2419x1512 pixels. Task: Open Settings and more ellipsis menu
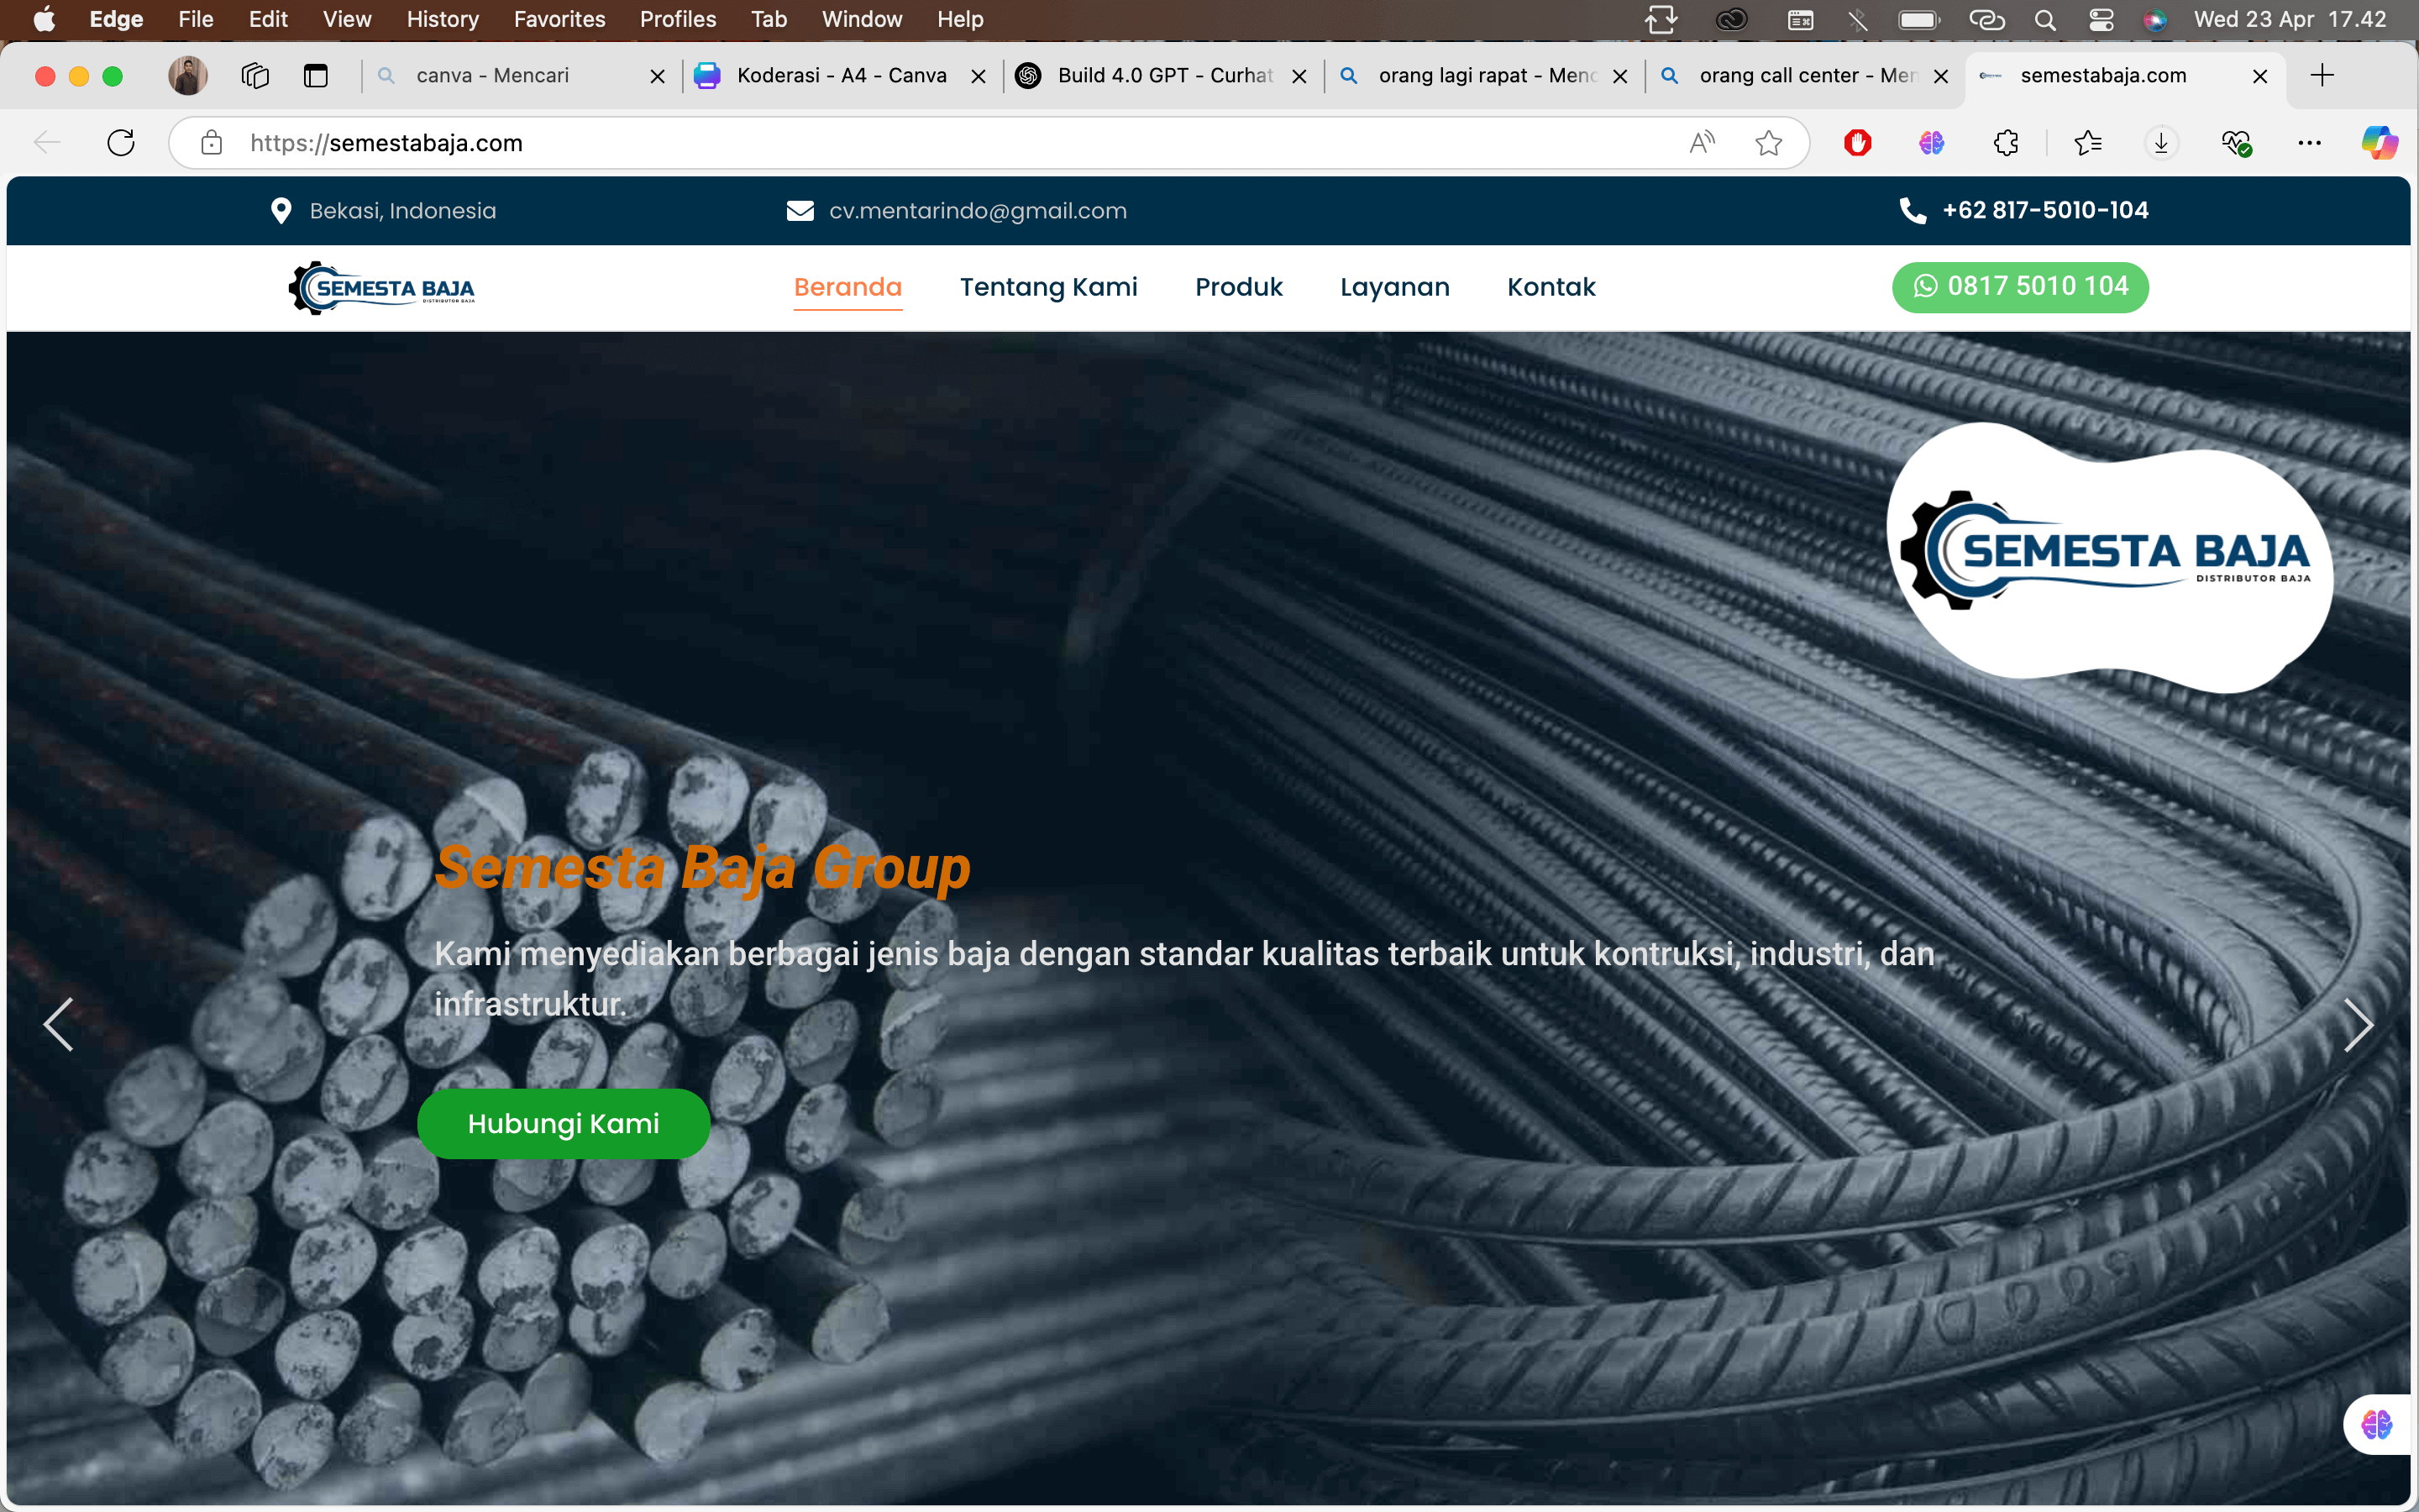(2309, 143)
